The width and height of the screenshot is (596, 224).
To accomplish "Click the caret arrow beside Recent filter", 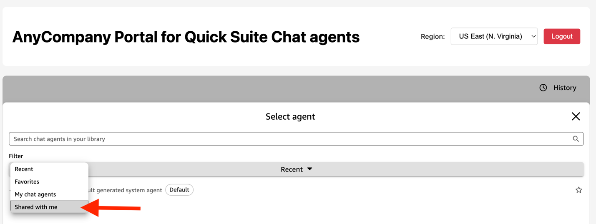I will click(x=310, y=169).
